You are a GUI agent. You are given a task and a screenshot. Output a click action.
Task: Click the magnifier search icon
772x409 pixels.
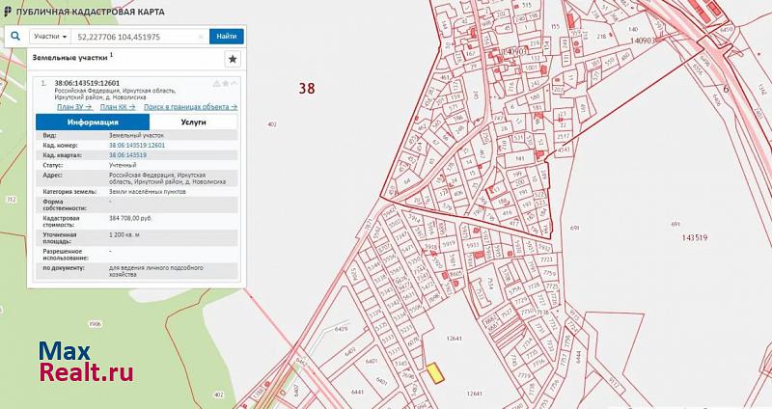pyautogui.click(x=16, y=36)
